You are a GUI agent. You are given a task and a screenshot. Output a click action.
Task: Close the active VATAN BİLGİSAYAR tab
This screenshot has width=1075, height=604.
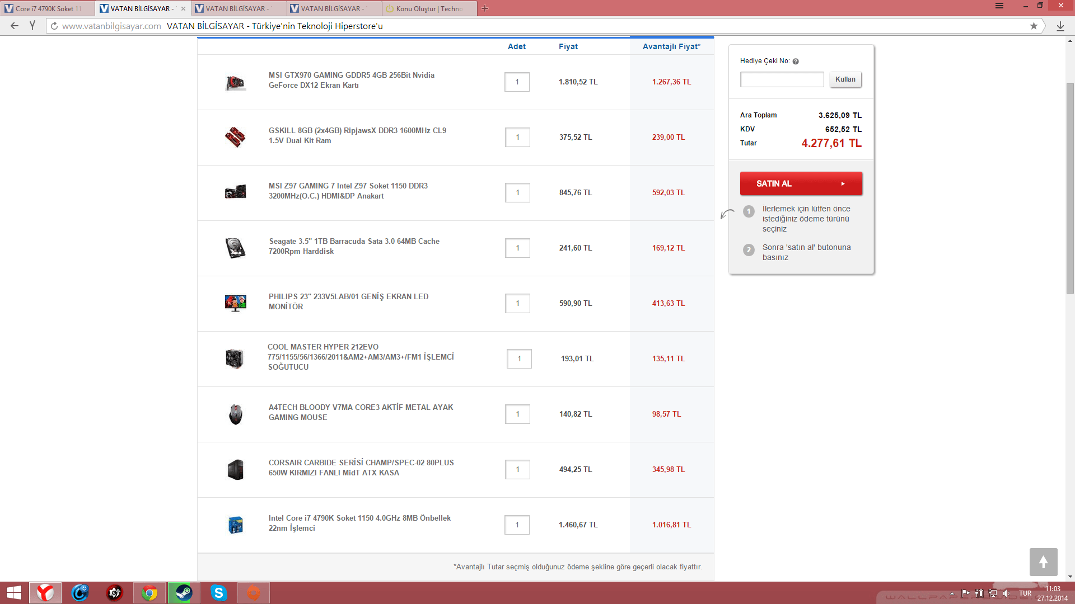[183, 8]
